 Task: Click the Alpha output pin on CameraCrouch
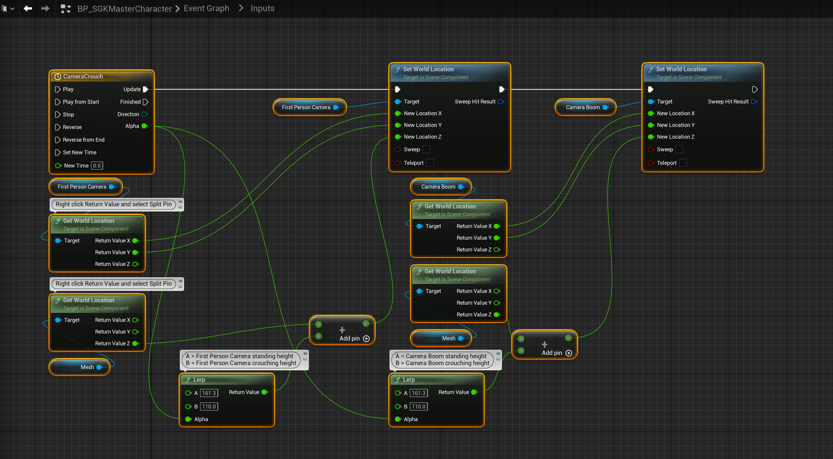(145, 126)
